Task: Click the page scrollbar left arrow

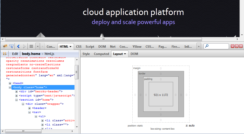Action: click(x=3, y=39)
